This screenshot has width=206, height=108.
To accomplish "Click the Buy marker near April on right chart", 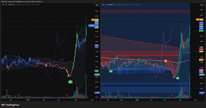I will click(x=178, y=78).
